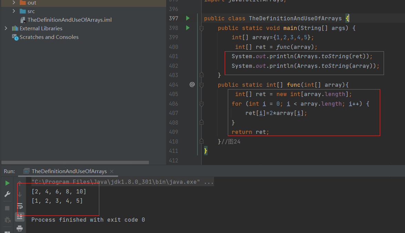Click the .iml file icon in project tree
Image resolution: width=405 pixels, height=233 pixels.
pos(23,20)
